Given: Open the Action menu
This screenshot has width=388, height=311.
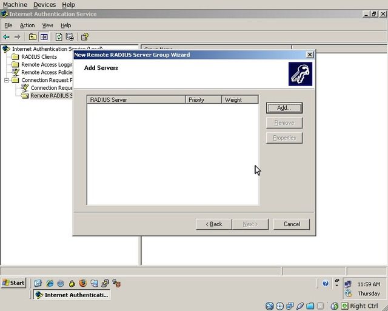Looking at the screenshot, I should (27, 25).
